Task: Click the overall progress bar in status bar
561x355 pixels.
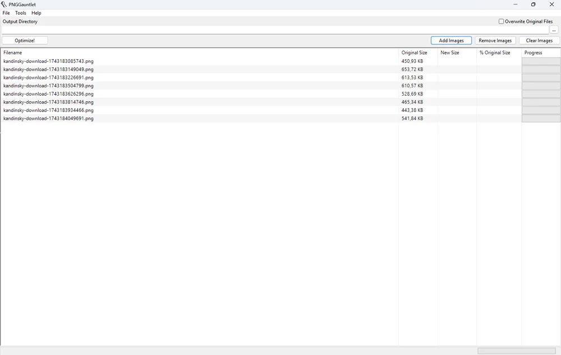Action: coord(516,351)
